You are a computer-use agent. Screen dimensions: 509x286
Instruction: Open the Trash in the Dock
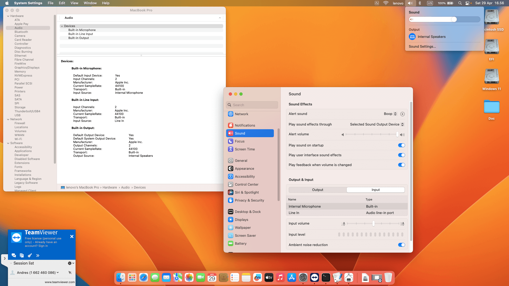pyautogui.click(x=388, y=278)
